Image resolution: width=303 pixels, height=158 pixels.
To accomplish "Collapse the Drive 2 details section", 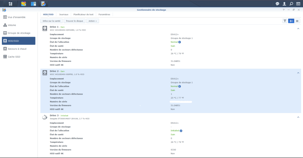I will click(x=298, y=73).
